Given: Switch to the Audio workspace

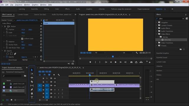Looking at the screenshot, I should point(78,9).
